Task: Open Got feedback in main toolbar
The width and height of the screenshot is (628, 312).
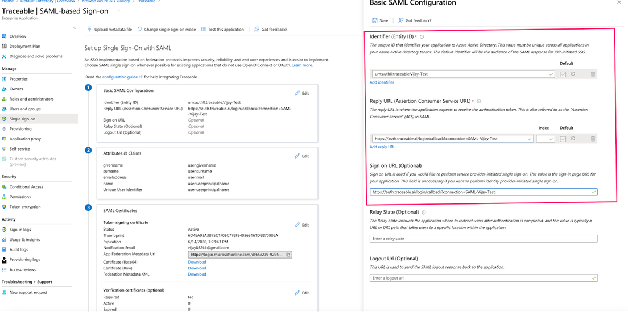Action: click(x=271, y=29)
